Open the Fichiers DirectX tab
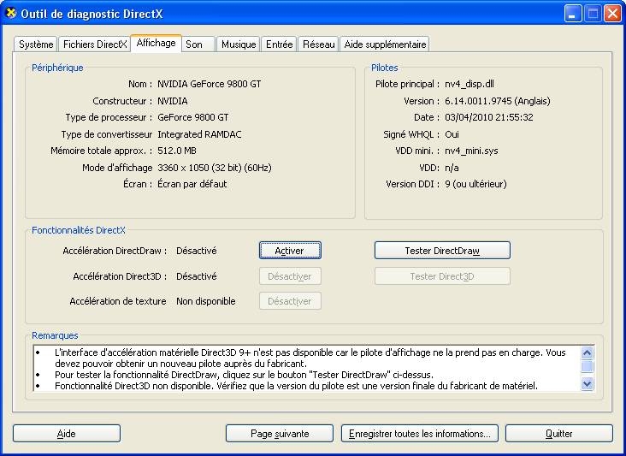626x456 pixels. pos(94,44)
